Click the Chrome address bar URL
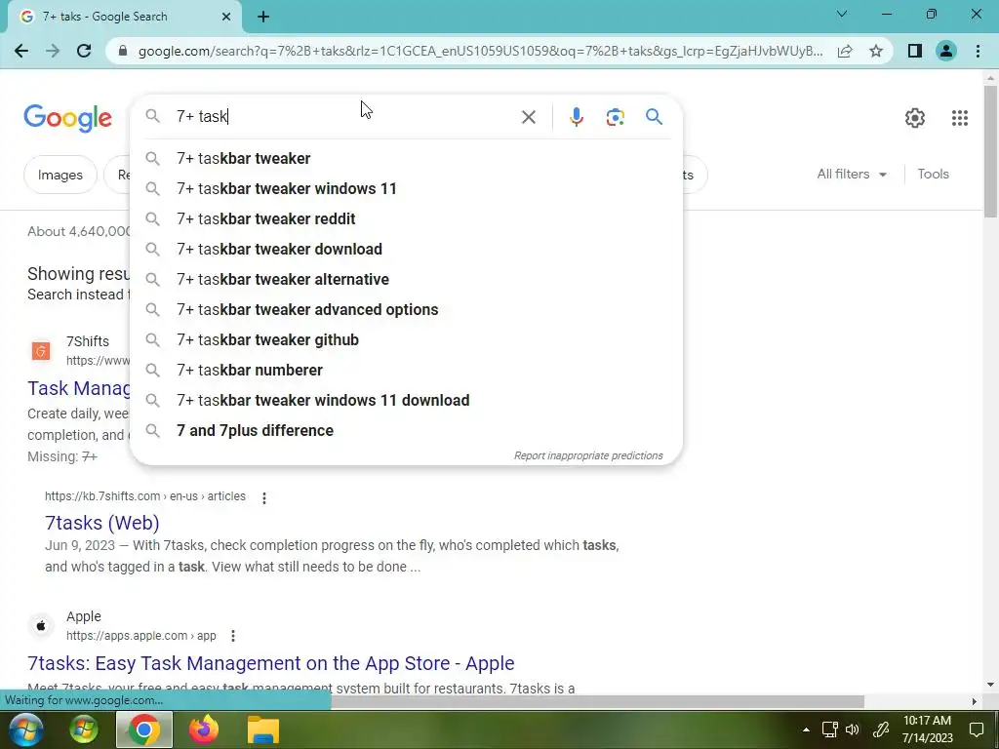Viewport: 999px width, 749px height. 480,51
